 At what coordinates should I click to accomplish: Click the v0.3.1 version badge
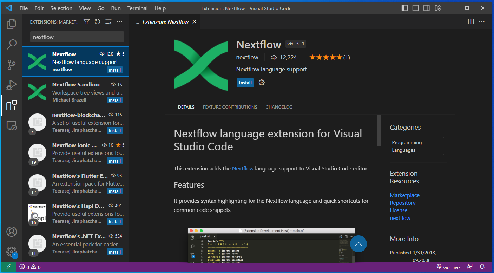(x=296, y=44)
